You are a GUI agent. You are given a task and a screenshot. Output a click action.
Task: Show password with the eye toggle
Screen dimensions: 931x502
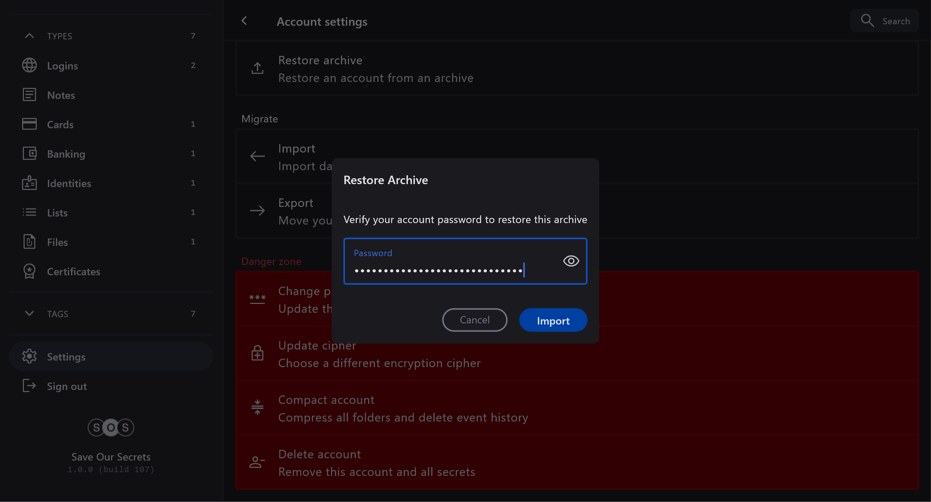point(571,261)
